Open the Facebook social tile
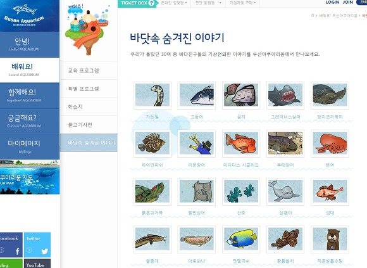 click(11, 245)
